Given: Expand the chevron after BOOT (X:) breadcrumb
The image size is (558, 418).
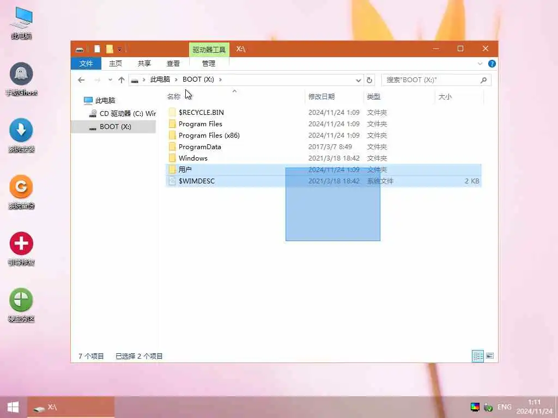Looking at the screenshot, I should (220, 79).
